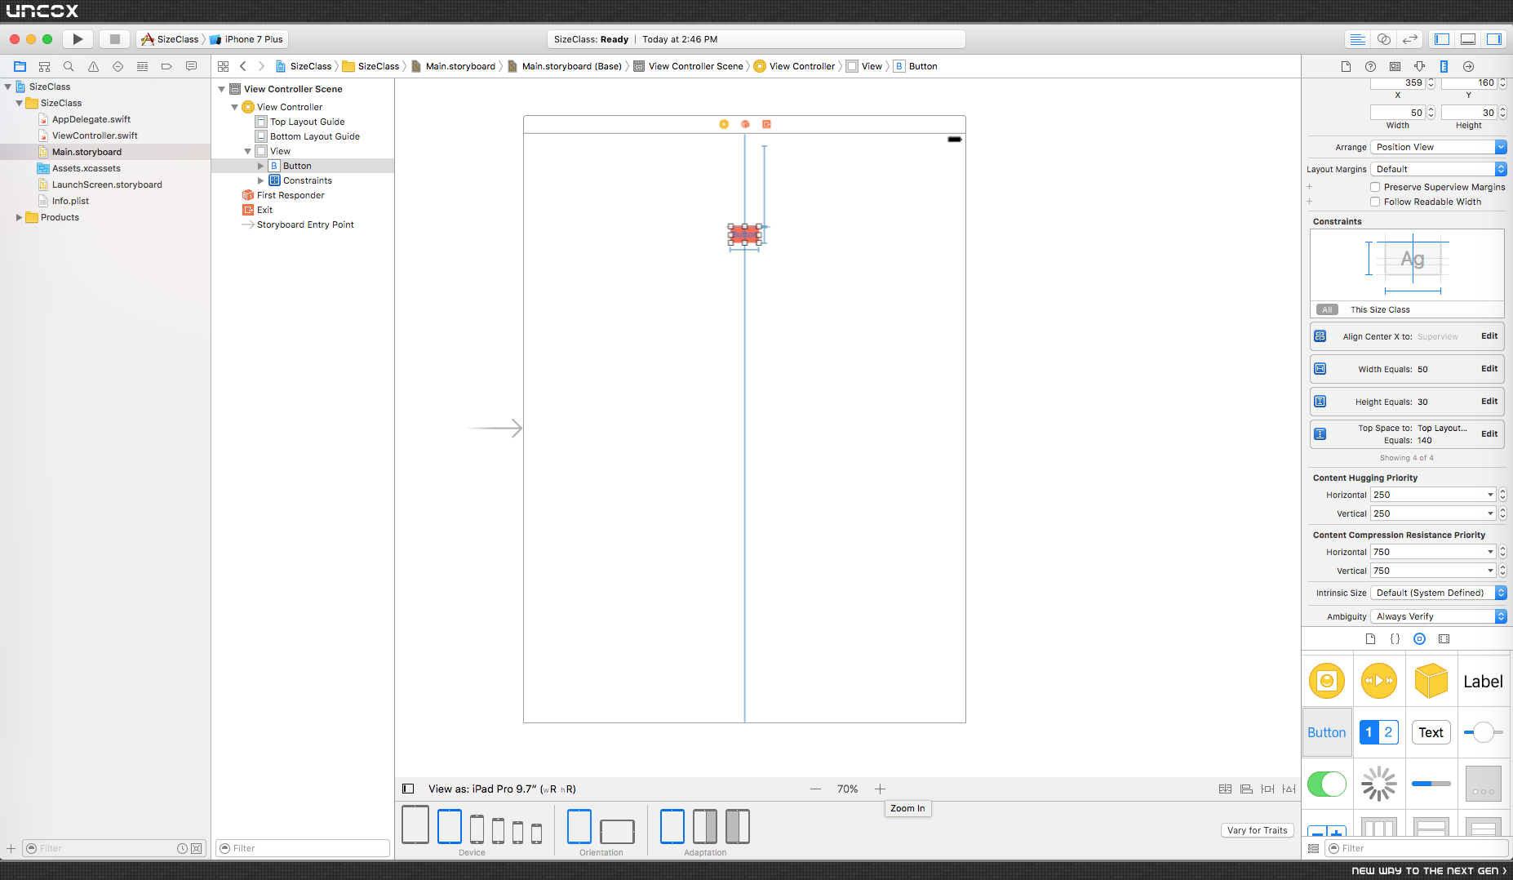Open the Layout Margins dropdown
The width and height of the screenshot is (1513, 880).
[x=1439, y=169]
